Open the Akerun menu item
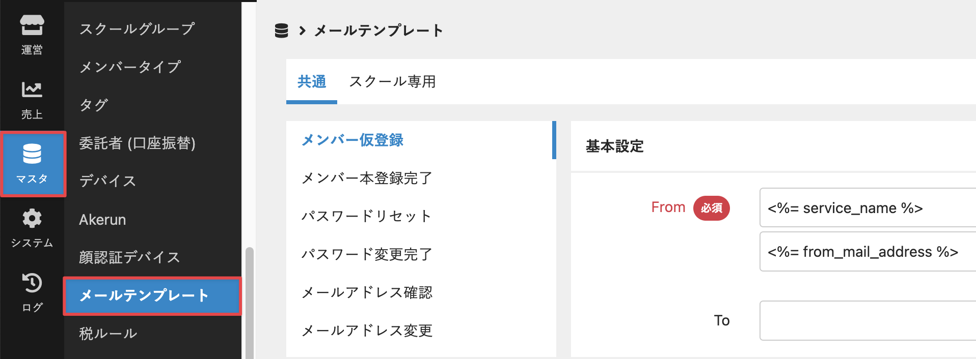The height and width of the screenshot is (359, 976). point(102,220)
